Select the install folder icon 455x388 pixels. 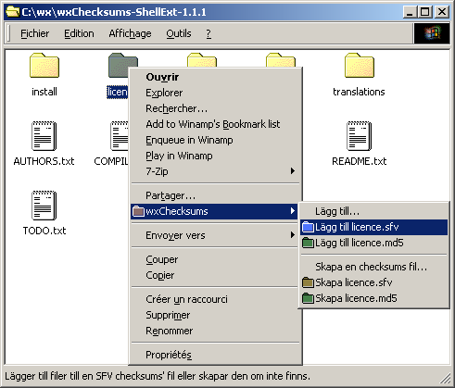click(x=44, y=66)
